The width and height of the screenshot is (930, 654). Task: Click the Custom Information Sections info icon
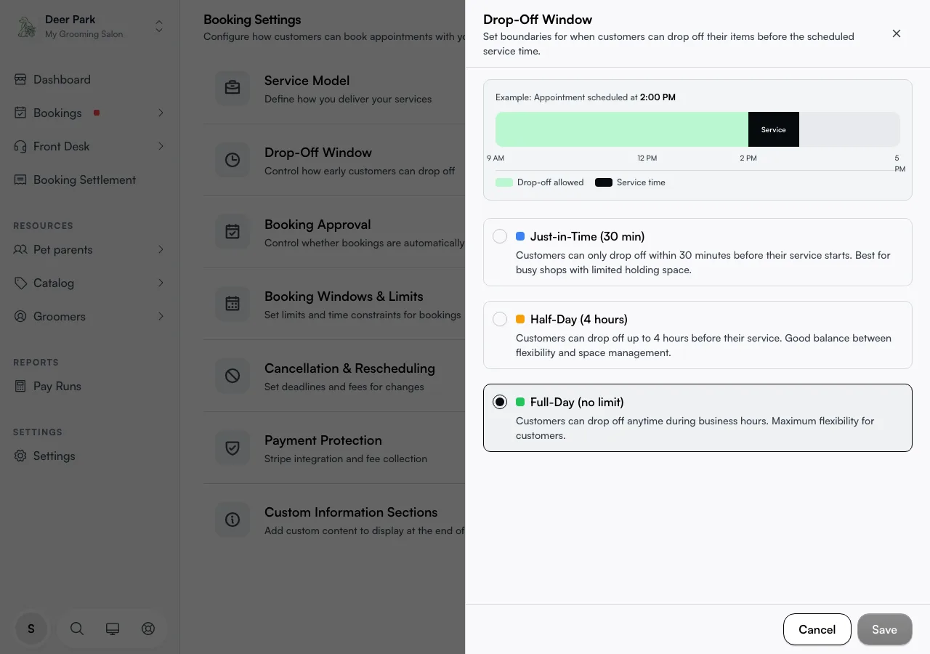coord(232,520)
